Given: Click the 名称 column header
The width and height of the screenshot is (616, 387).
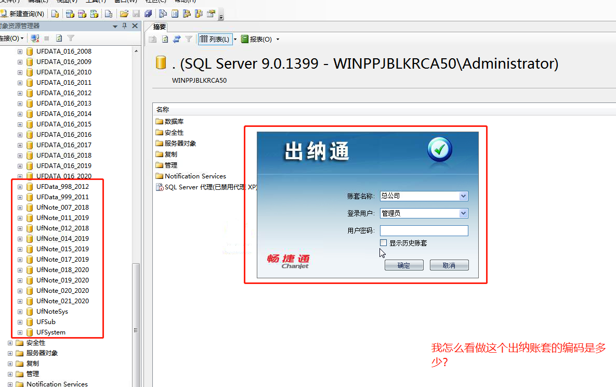Looking at the screenshot, I should click(x=163, y=109).
